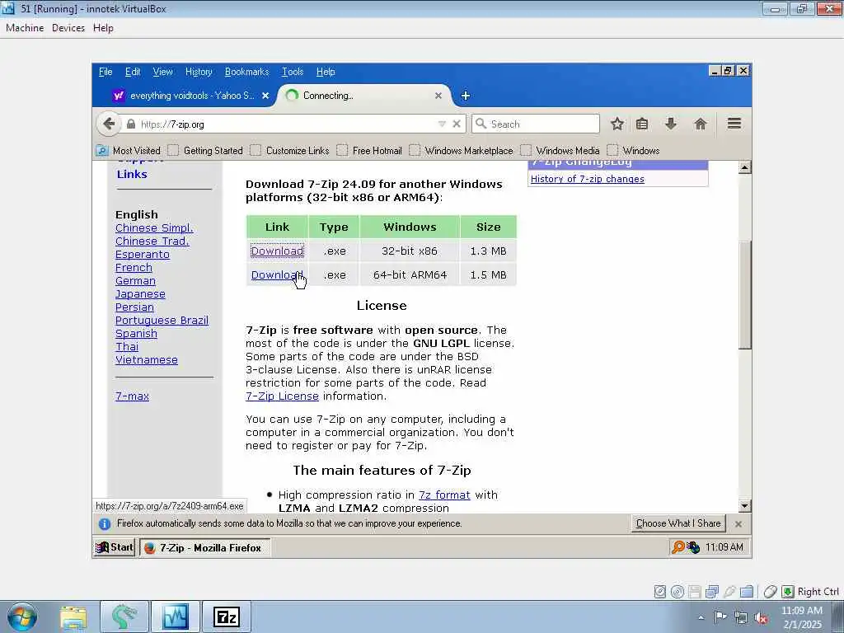
Task: Click page scrollbar up arrow
Action: [744, 167]
